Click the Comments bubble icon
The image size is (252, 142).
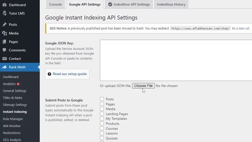click(4, 50)
